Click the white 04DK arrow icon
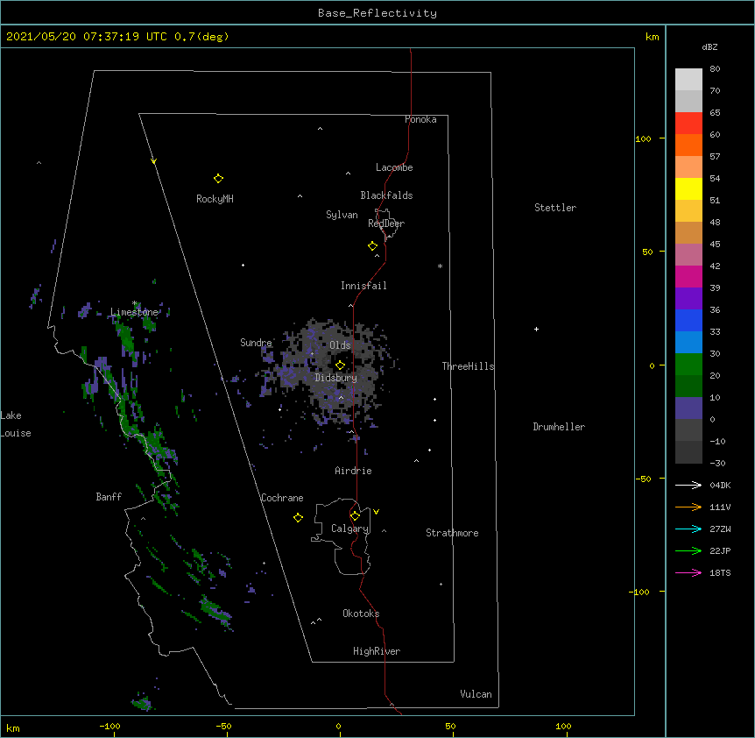The image size is (755, 738). coord(688,485)
